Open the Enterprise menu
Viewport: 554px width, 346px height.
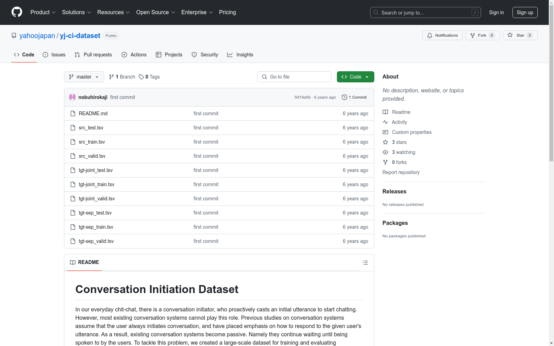197,12
